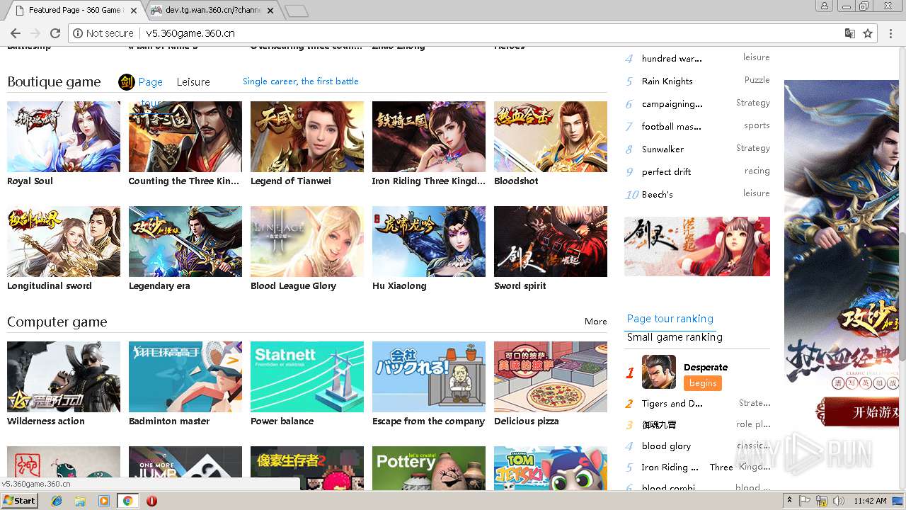Click the translate page icon in address bar

(850, 33)
